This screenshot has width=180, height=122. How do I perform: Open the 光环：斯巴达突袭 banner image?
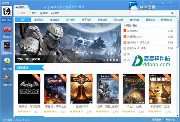[68, 43]
